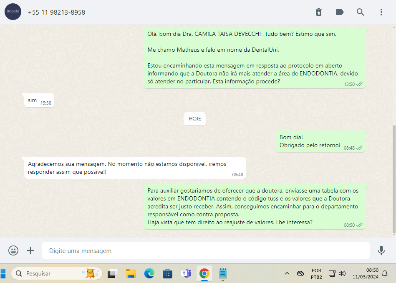The width and height of the screenshot is (396, 283).
Task: Open the plus attachment menu
Action: click(x=30, y=250)
